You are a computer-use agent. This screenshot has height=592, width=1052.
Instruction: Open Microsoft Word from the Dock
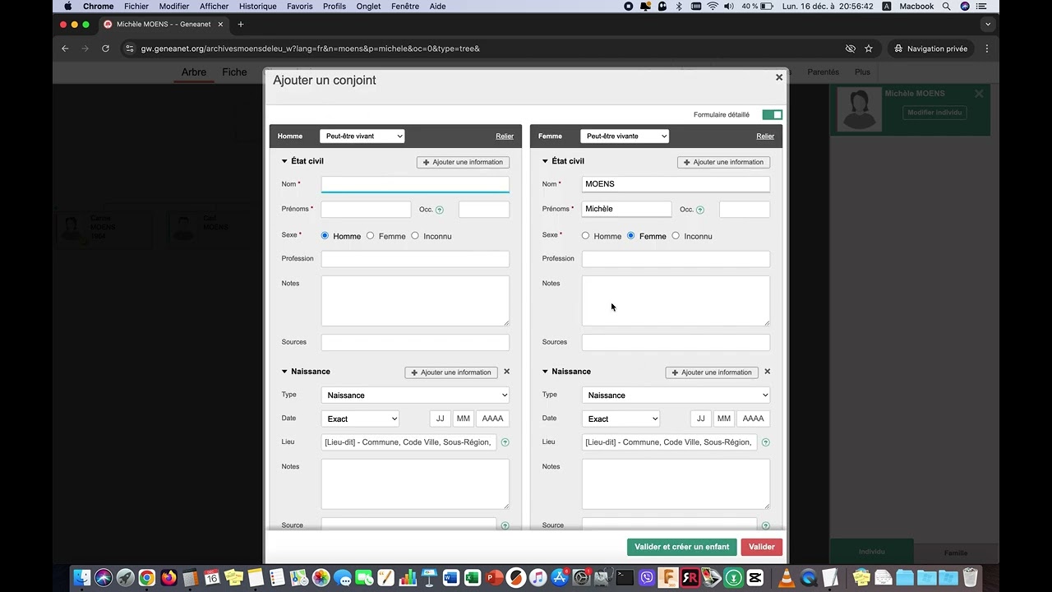450,577
